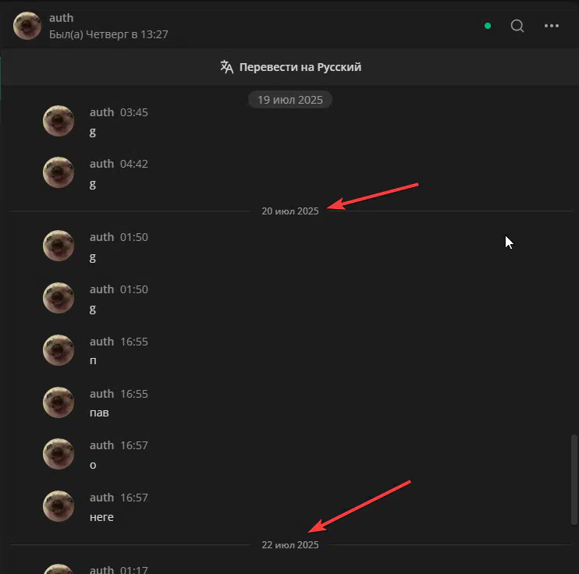Image resolution: width=579 pixels, height=574 pixels.
Task: Click the timestamp of the message пав
Action: tap(134, 394)
